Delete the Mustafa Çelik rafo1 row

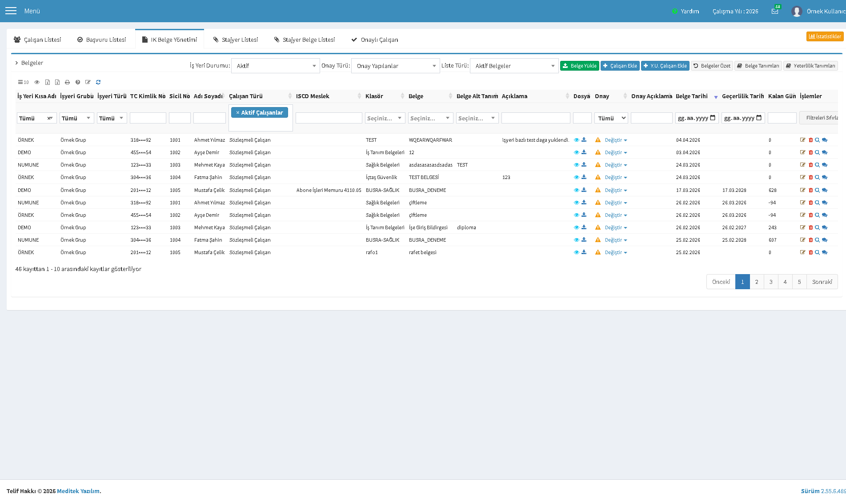[x=810, y=252]
